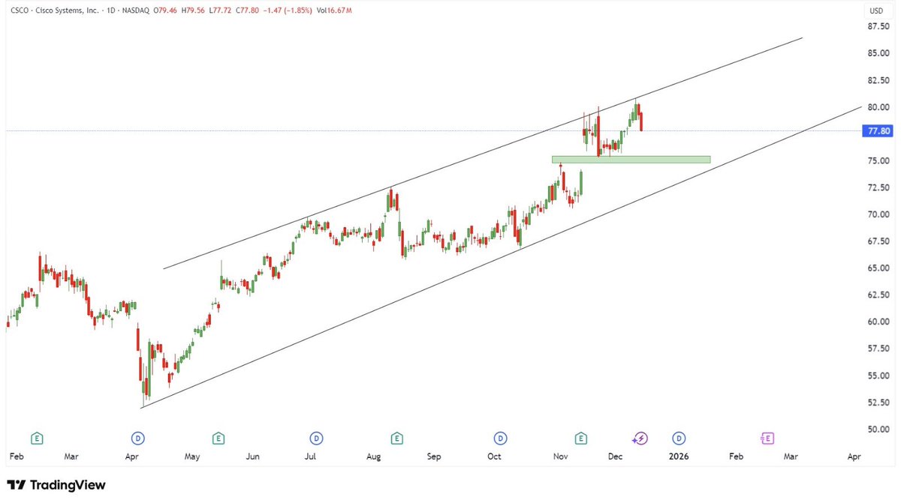Click the highlighted current price label 77.80
Image resolution: width=901 pixels, height=503 pixels.
pyautogui.click(x=878, y=130)
